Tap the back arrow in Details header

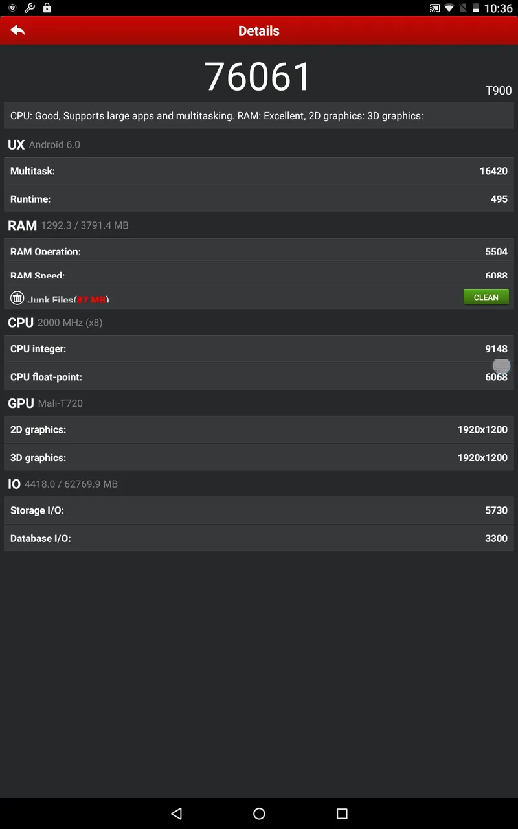17,30
